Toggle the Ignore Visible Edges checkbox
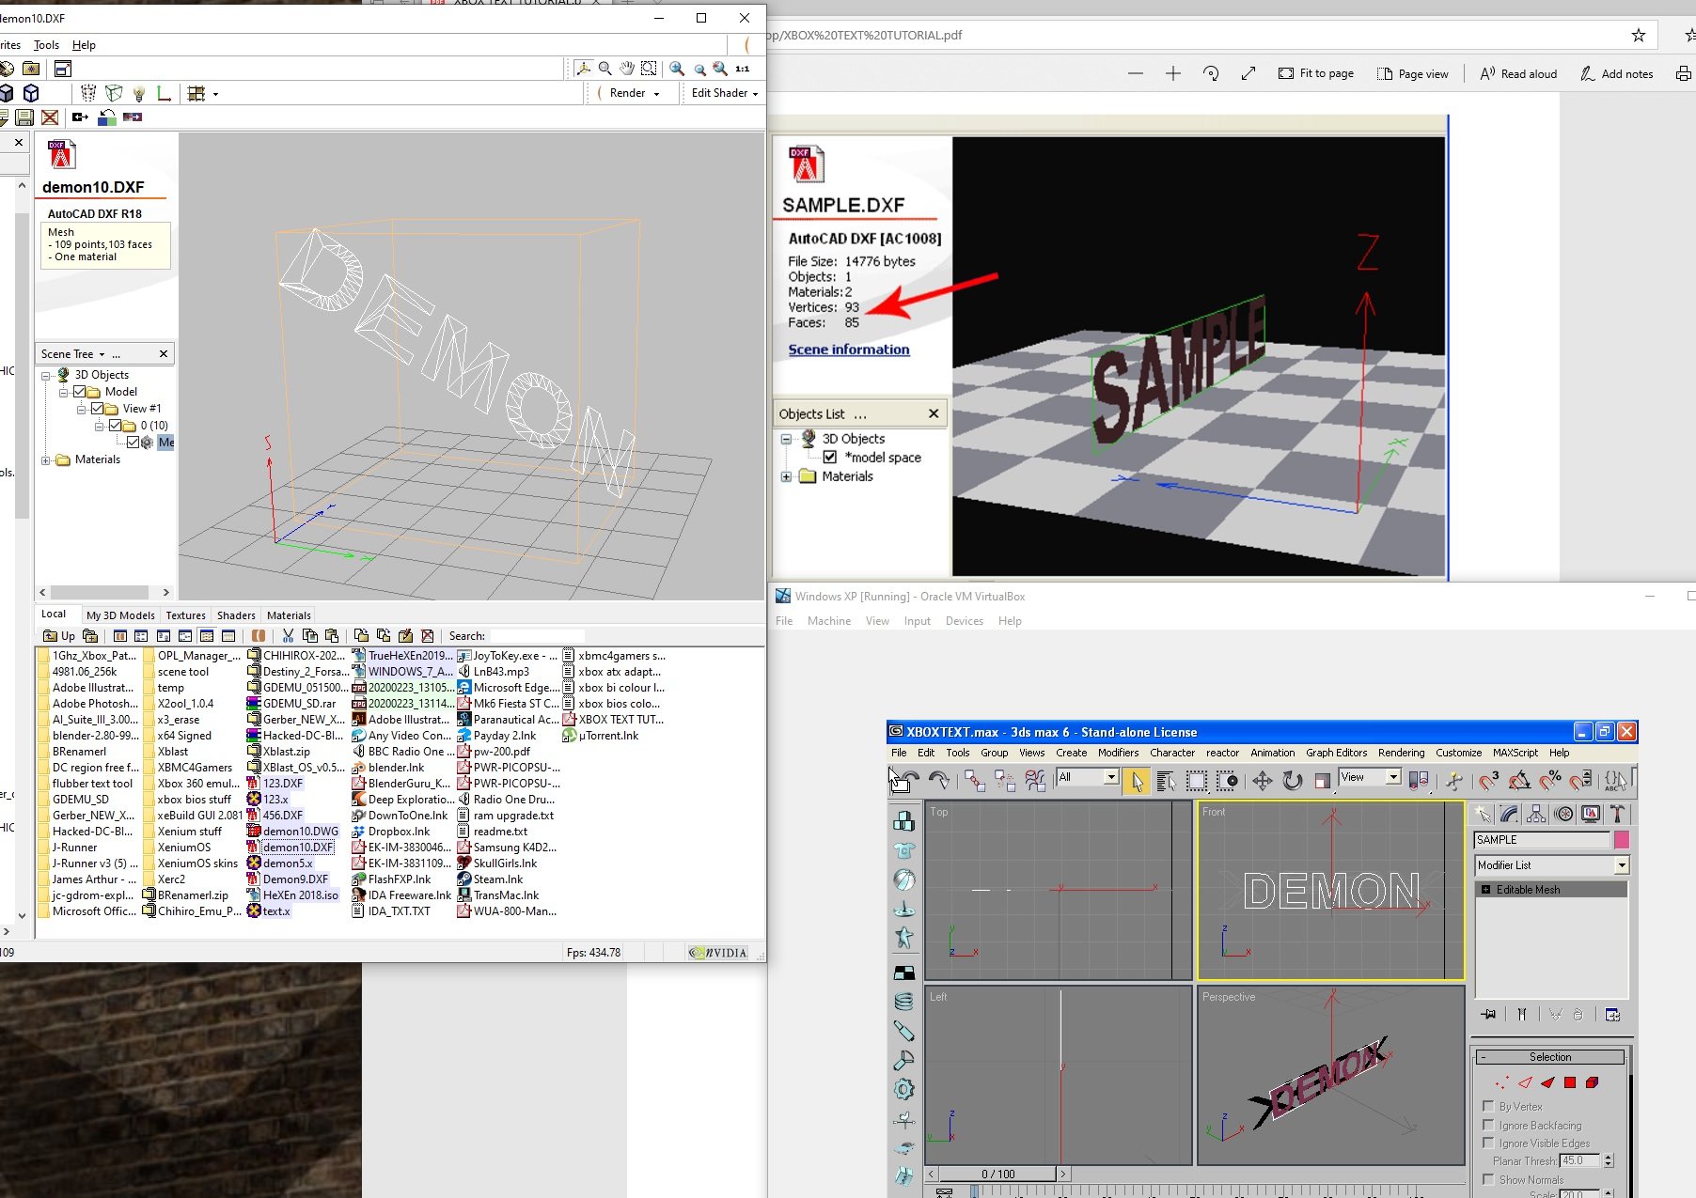This screenshot has height=1198, width=1696. tap(1488, 1143)
